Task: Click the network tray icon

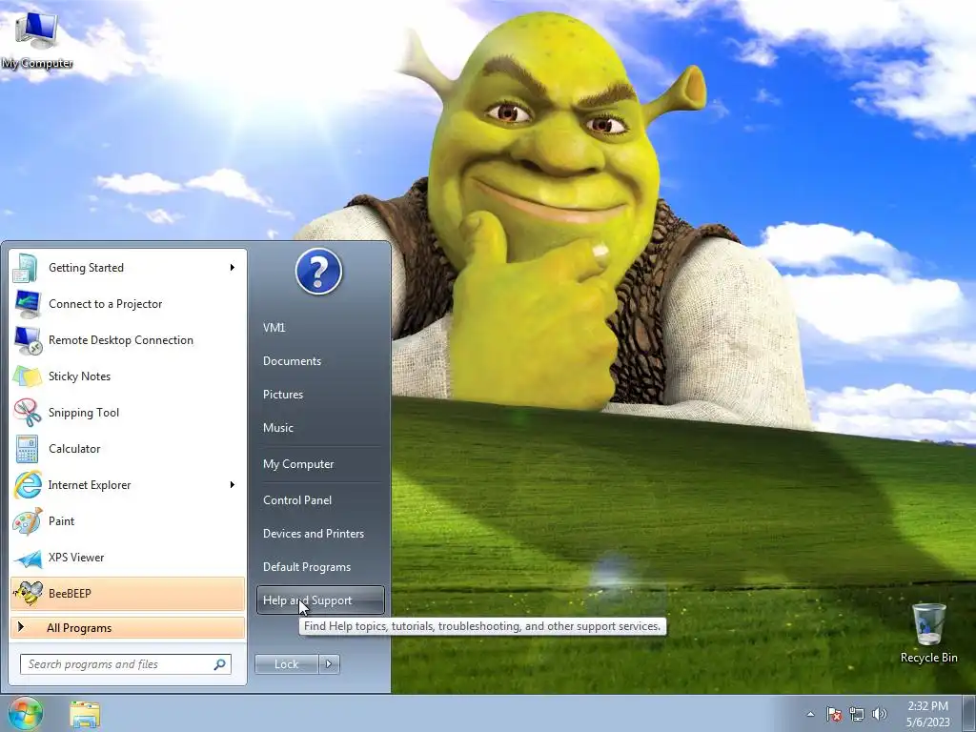Action: tap(857, 714)
